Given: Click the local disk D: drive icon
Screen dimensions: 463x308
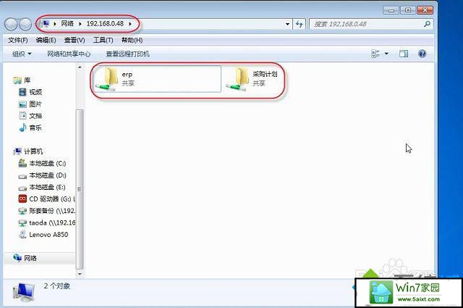Looking at the screenshot, I should point(22,176).
